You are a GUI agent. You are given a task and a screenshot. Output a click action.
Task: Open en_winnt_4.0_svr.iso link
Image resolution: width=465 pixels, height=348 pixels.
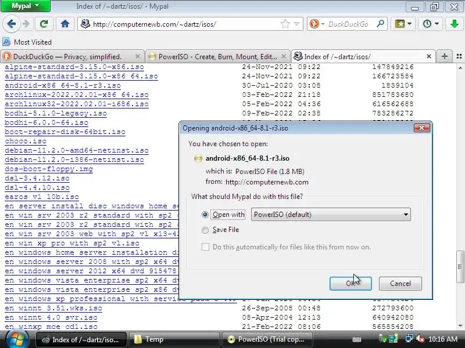pos(51,317)
